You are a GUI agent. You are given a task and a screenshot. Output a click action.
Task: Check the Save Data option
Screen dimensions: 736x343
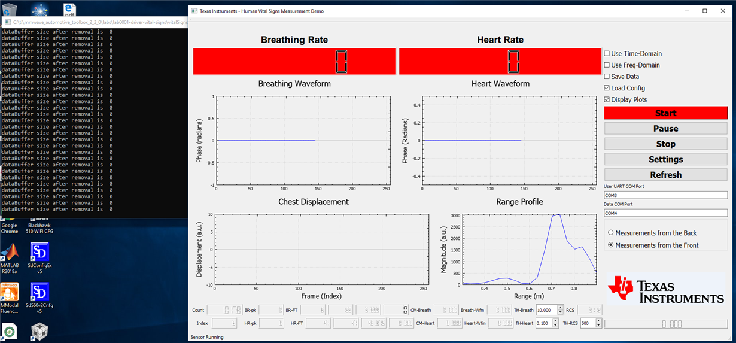tap(607, 77)
